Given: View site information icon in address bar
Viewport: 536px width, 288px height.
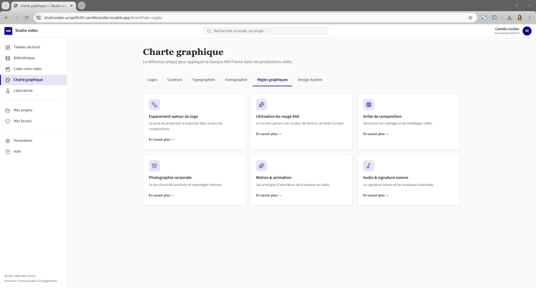Looking at the screenshot, I should coord(39,18).
